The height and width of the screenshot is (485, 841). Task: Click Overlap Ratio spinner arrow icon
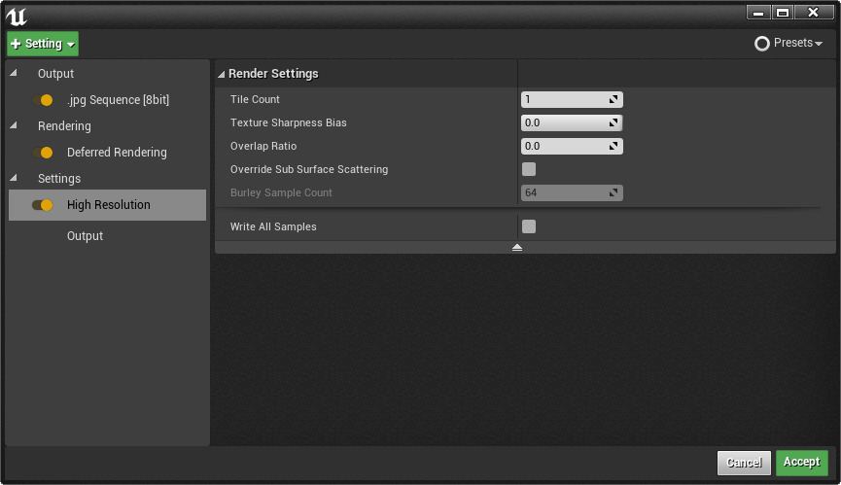click(x=613, y=146)
